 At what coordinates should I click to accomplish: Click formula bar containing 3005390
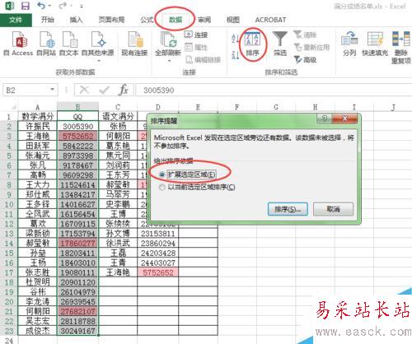[274, 91]
